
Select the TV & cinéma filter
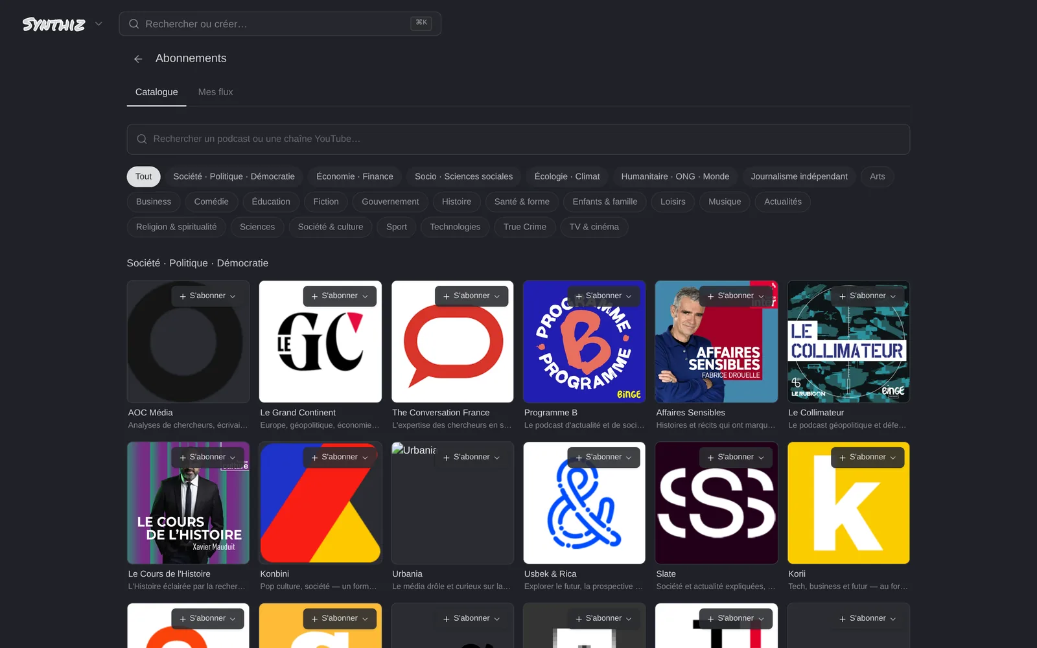[x=594, y=227]
